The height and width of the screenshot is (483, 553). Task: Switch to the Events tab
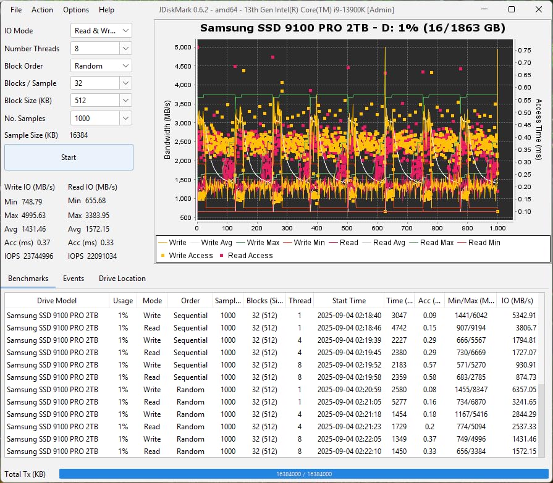coord(74,279)
